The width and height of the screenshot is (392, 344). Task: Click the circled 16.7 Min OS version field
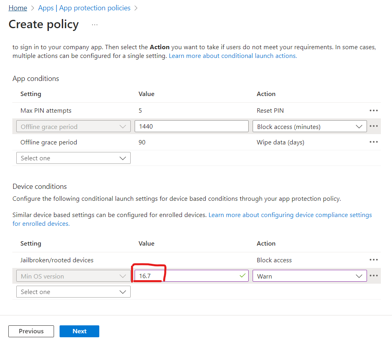(x=179, y=275)
